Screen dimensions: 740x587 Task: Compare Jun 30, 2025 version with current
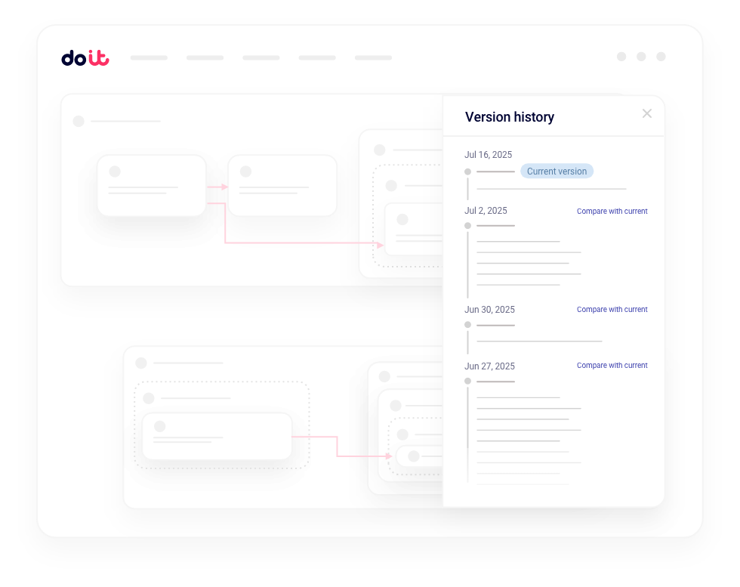pos(612,310)
